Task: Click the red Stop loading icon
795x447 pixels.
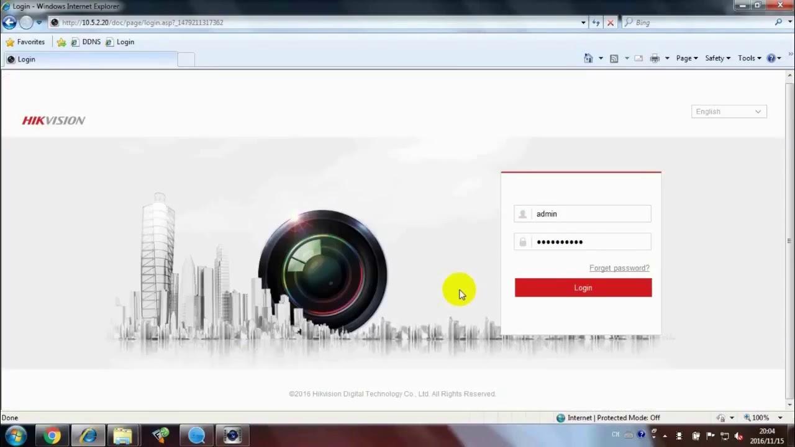Action: [x=611, y=22]
